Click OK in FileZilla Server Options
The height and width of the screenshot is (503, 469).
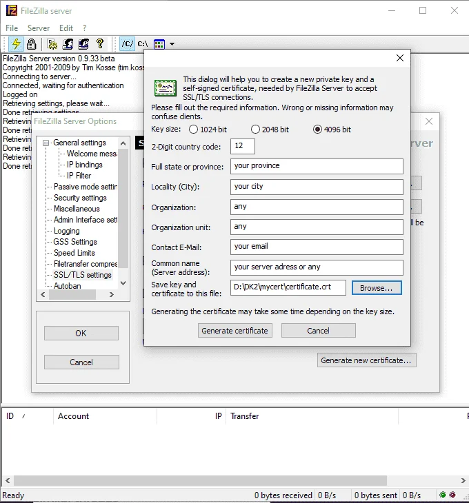[81, 333]
